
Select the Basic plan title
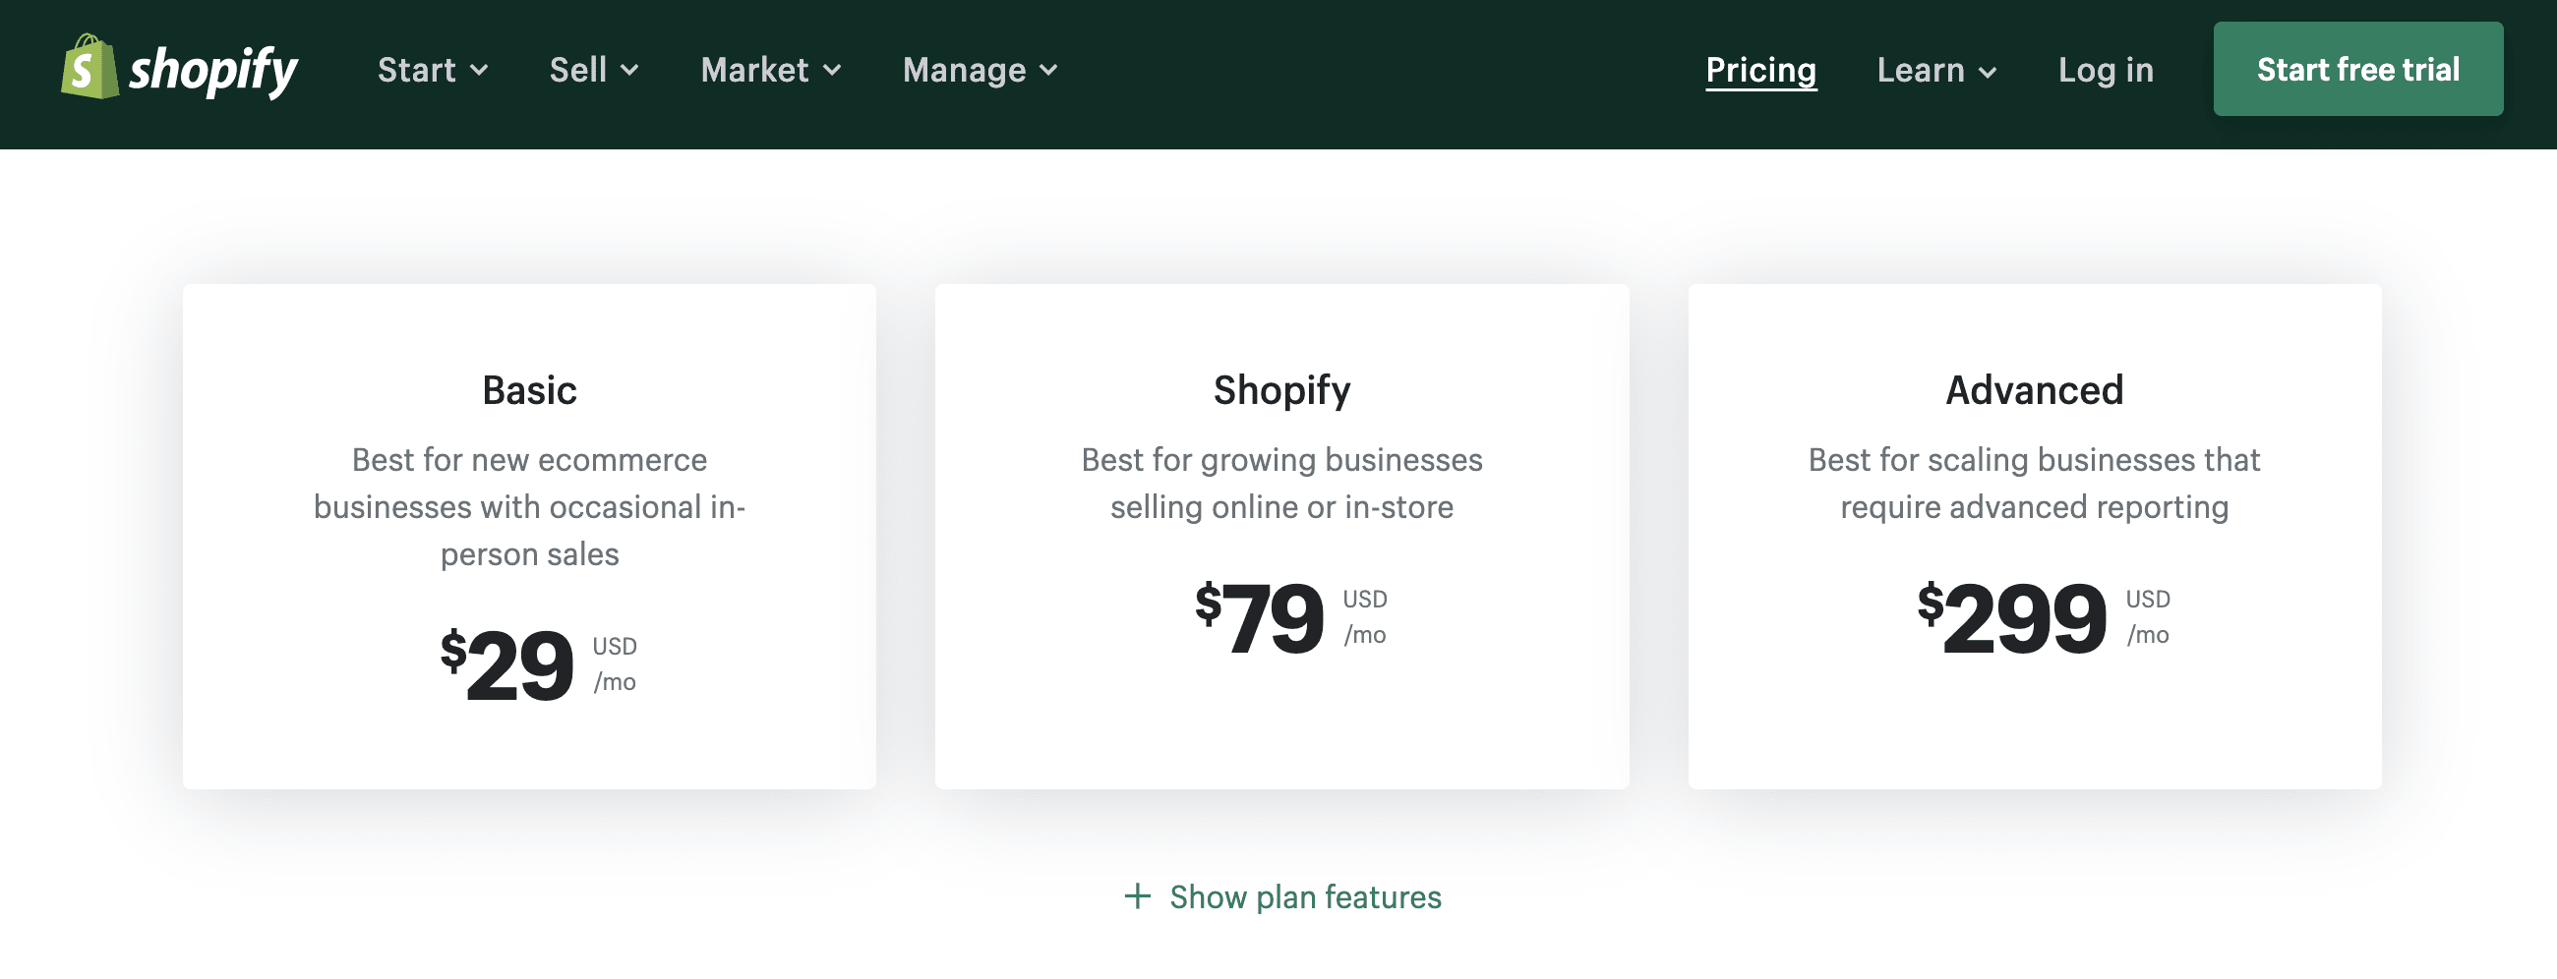[529, 390]
